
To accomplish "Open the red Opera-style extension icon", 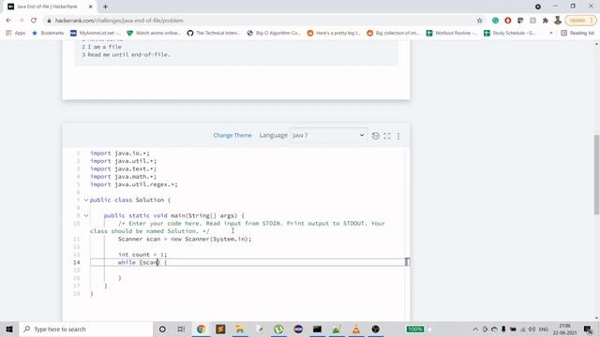I will click(508, 21).
